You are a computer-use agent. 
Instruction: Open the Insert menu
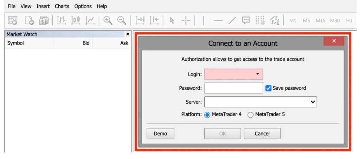coord(43,6)
